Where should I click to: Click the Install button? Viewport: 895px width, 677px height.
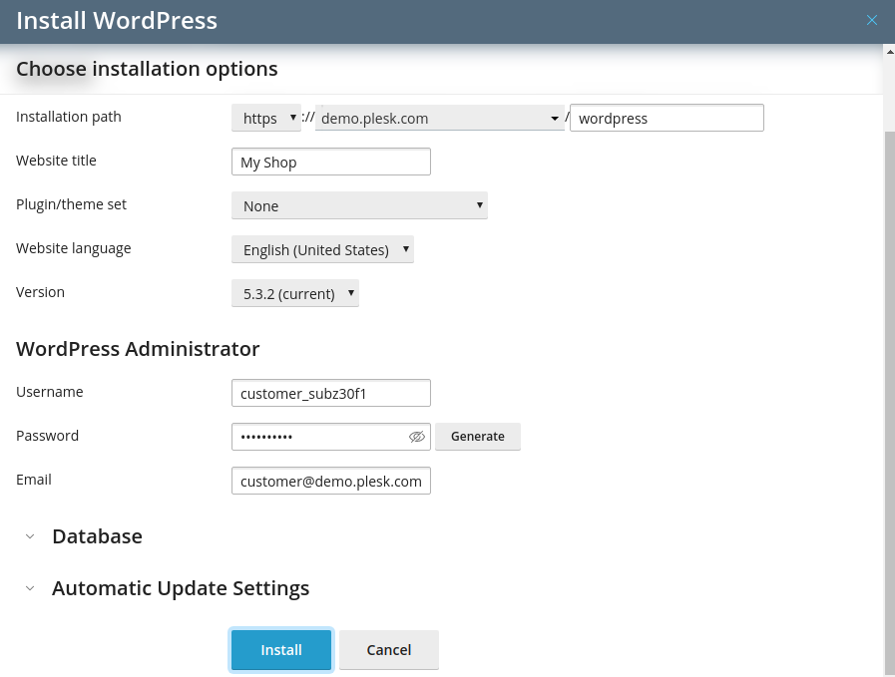coord(280,649)
